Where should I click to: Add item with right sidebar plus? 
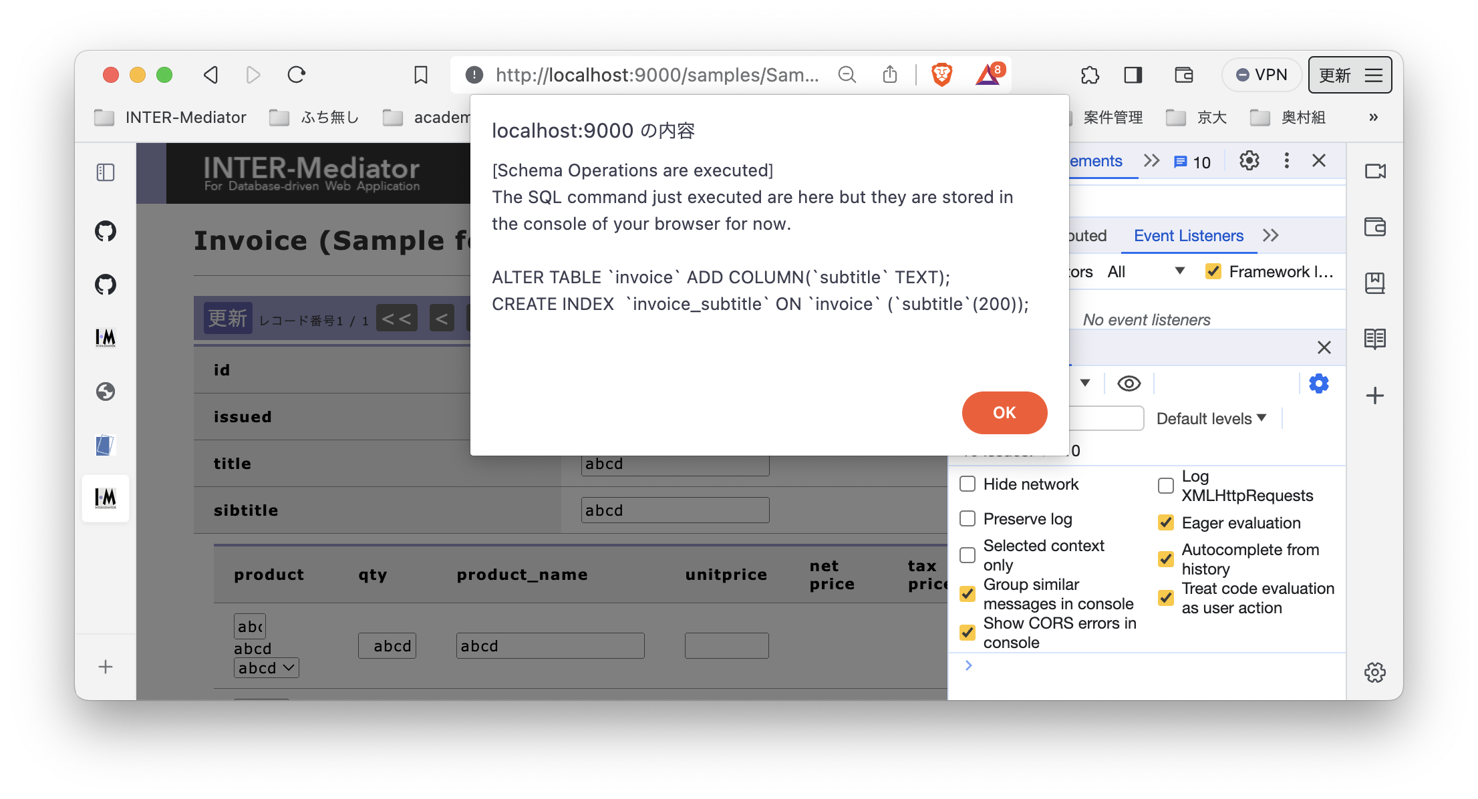pos(1375,395)
